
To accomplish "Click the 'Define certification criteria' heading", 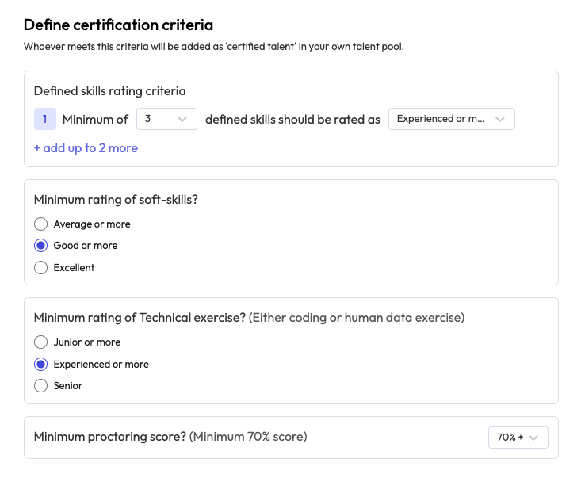I will pos(118,25).
